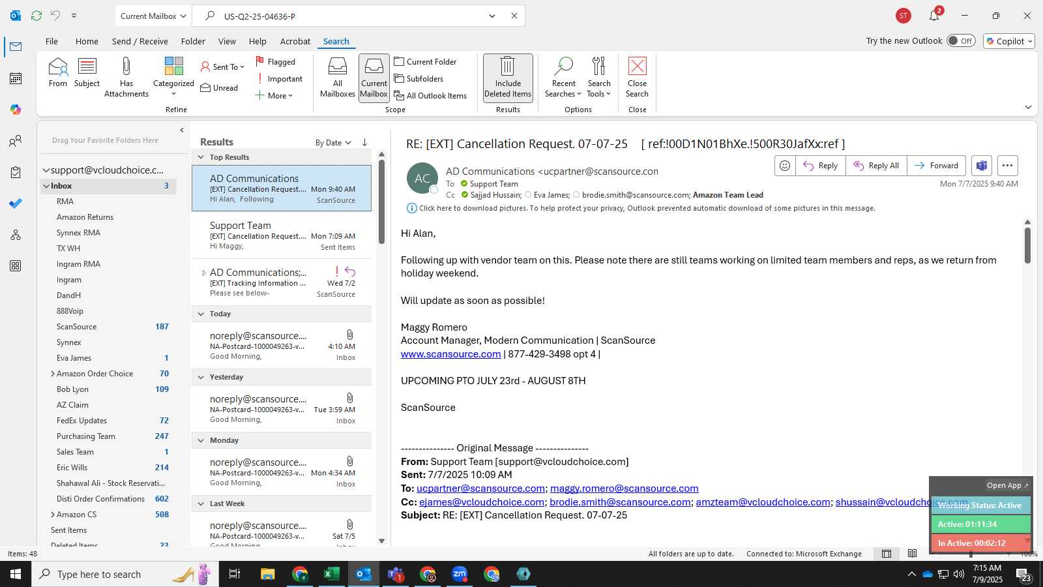Viewport: 1043px width, 587px height.
Task: Open the Mail view in sidebar
Action: point(16,47)
